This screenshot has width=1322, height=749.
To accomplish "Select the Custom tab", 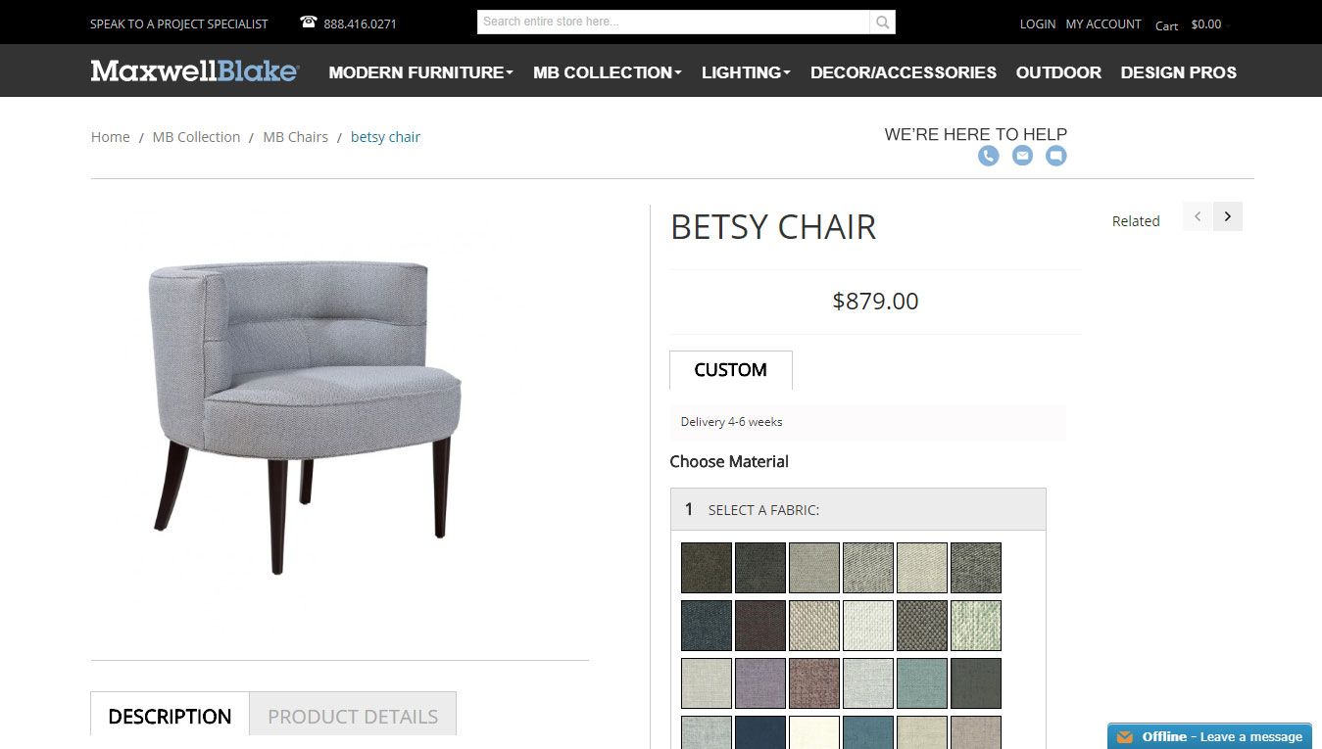I will click(x=730, y=370).
